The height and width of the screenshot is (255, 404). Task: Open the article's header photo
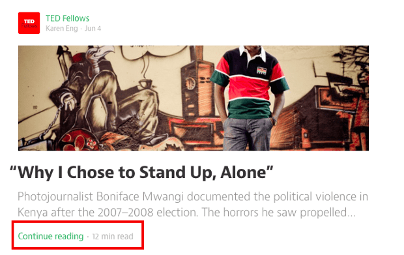point(194,98)
